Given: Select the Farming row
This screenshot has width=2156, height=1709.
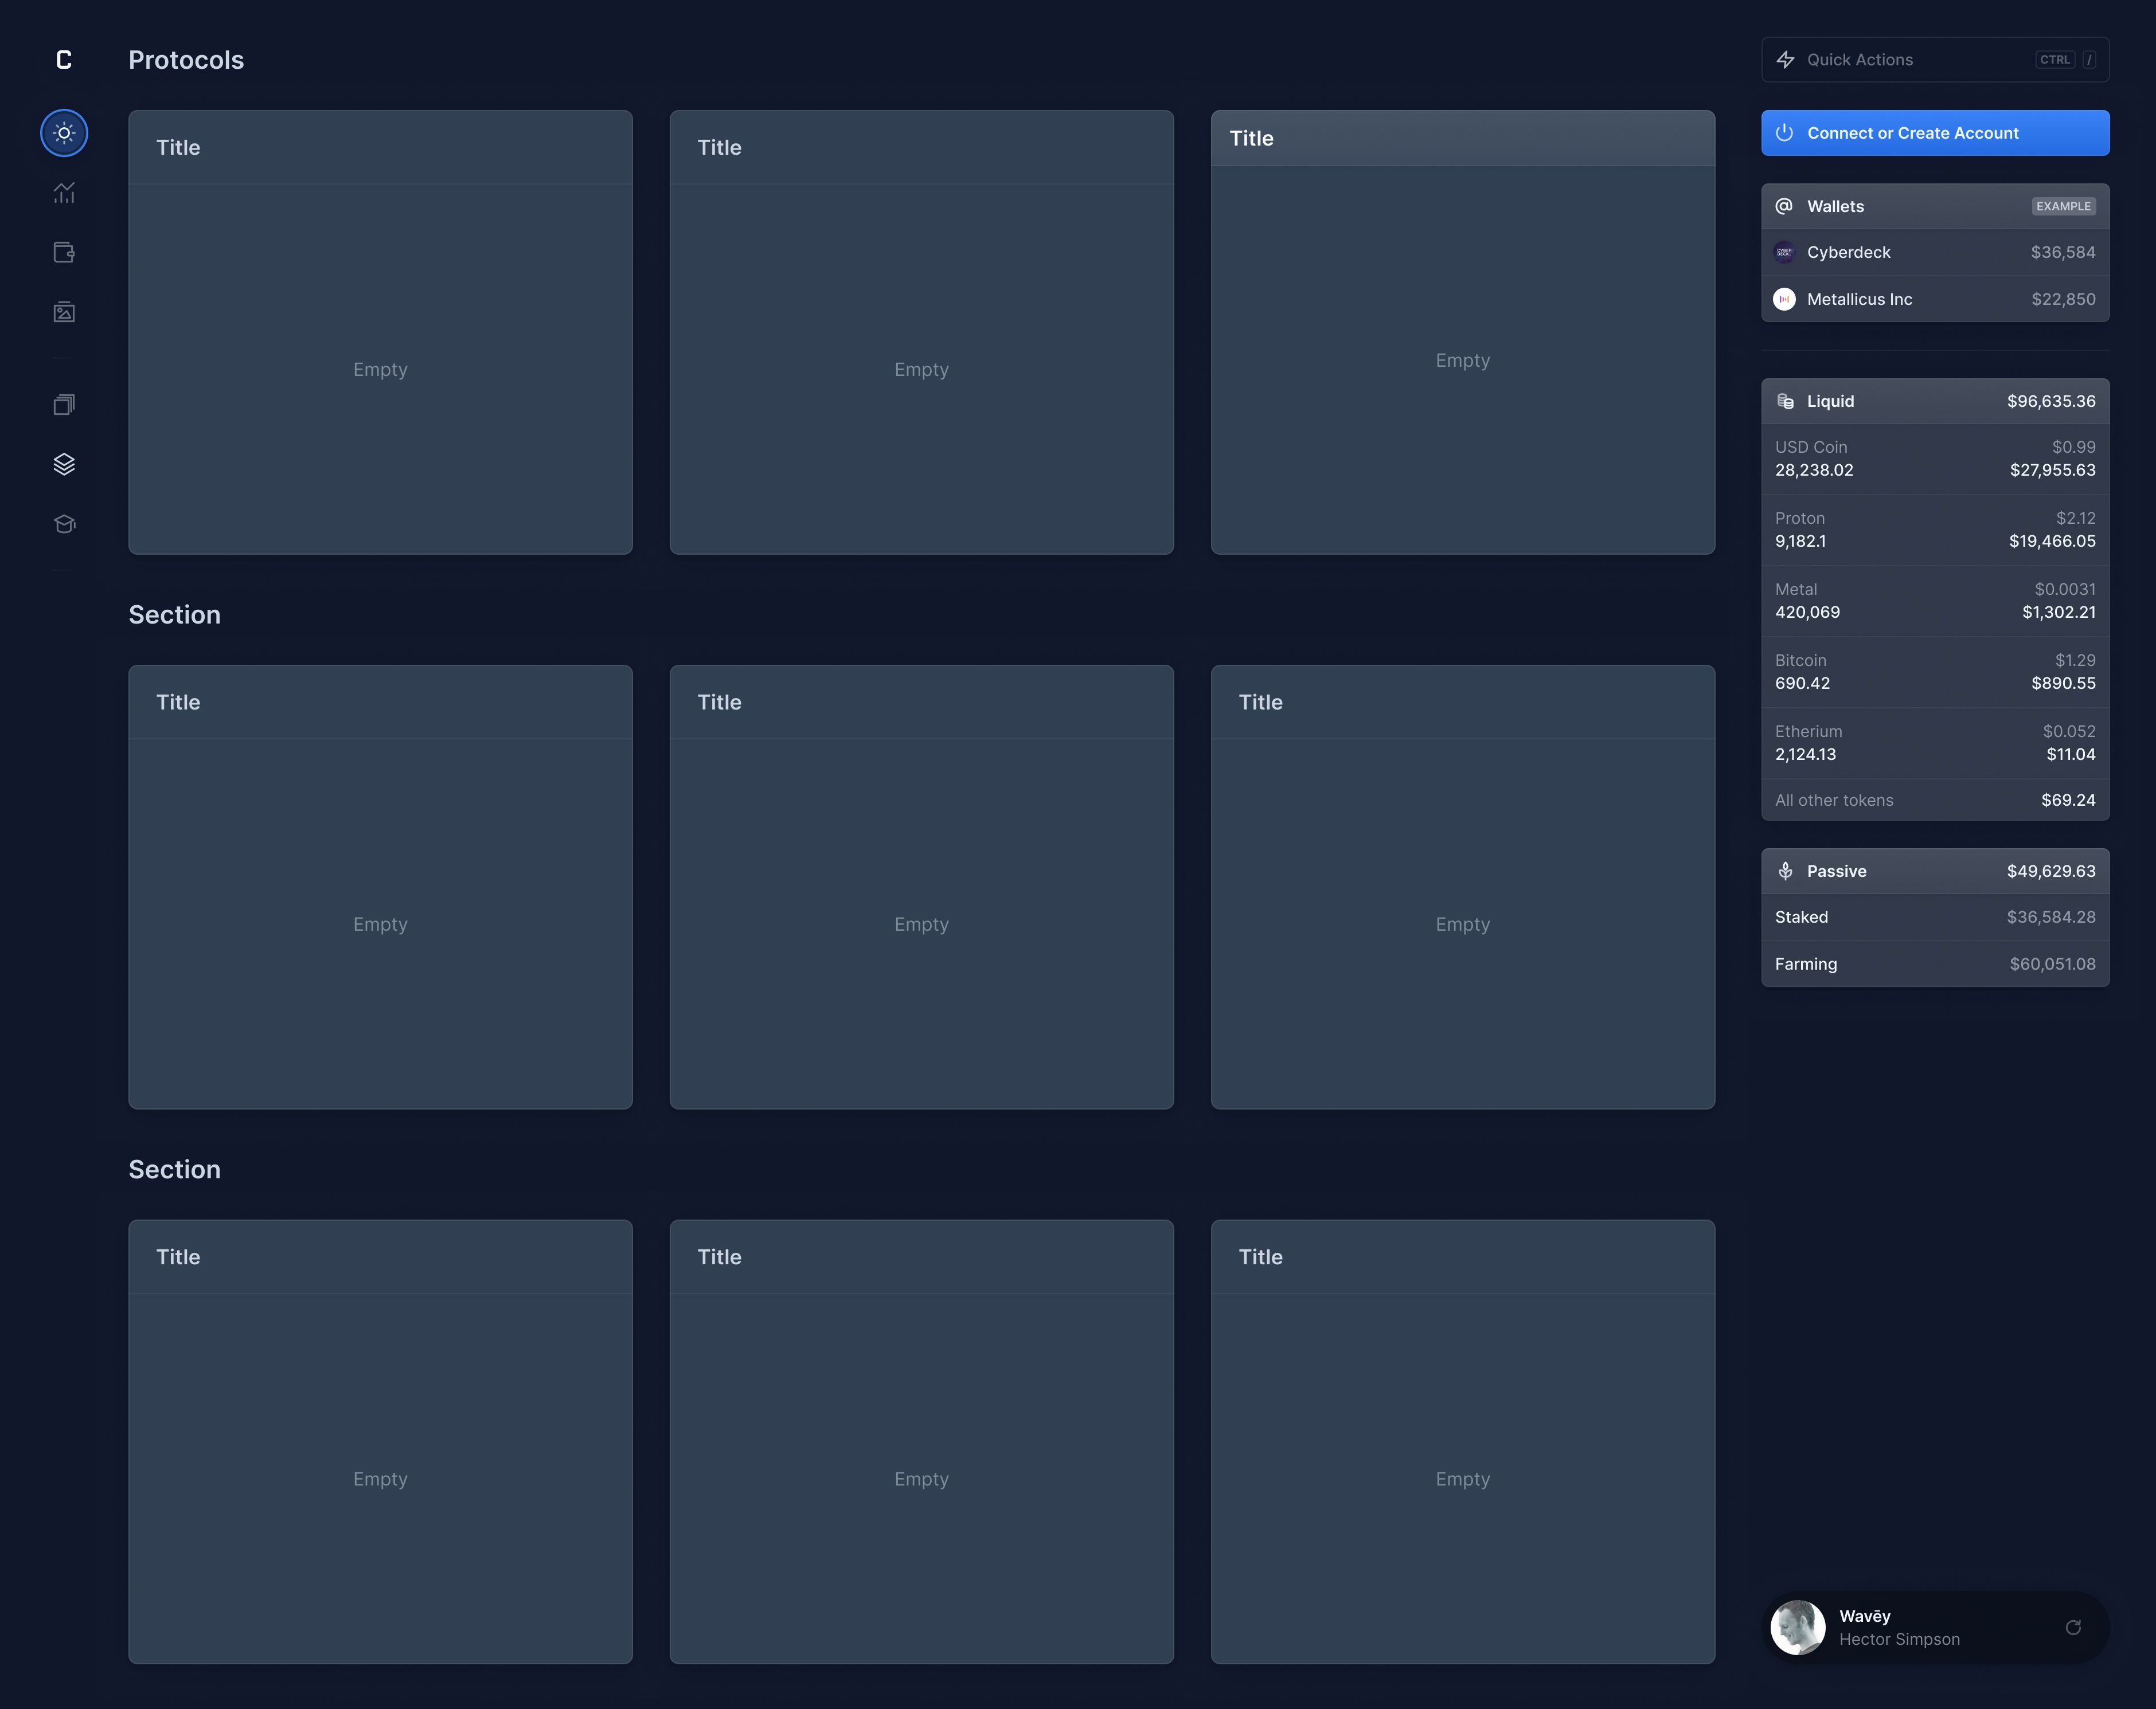Looking at the screenshot, I should tap(1935, 965).
